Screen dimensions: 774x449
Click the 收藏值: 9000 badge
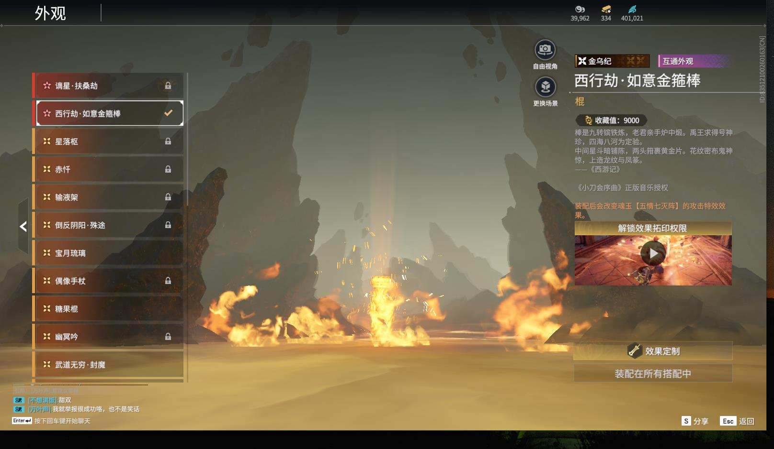tap(611, 120)
